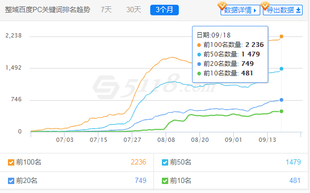Toggle the 前50名 checkbox
This screenshot has height=193, width=310.
pos(165,162)
